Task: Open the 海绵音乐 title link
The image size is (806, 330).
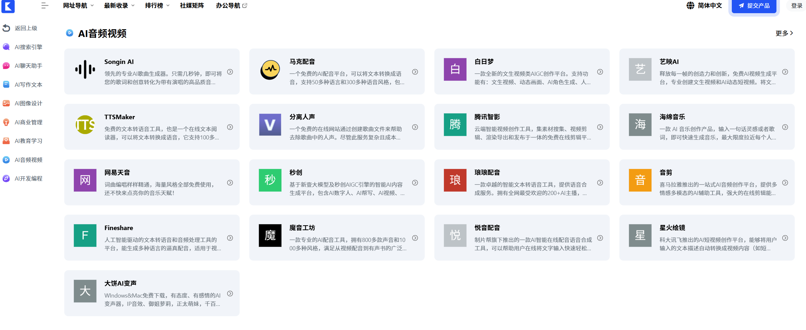Action: (672, 117)
